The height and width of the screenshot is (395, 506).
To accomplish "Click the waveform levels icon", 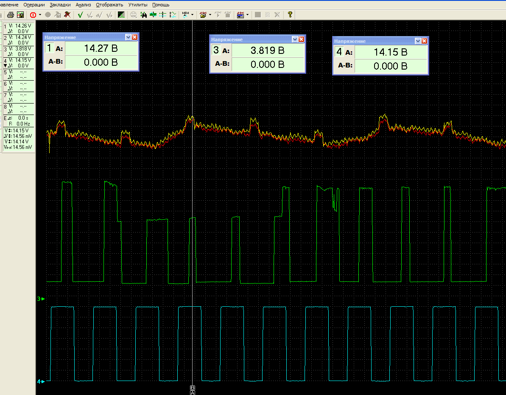I will (x=173, y=15).
